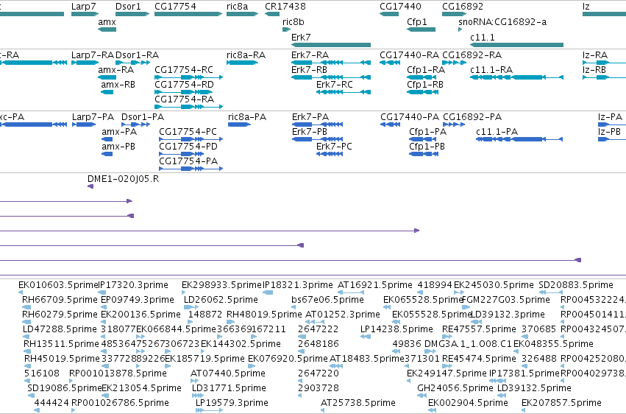626x414 pixels.
Task: Select the snoRNA:CG16892-a feature
Action: [x=460, y=29]
